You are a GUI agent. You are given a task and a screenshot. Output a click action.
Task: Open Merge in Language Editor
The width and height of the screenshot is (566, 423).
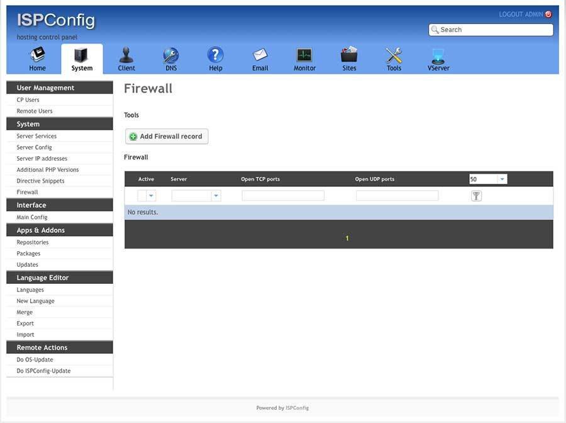click(x=25, y=312)
